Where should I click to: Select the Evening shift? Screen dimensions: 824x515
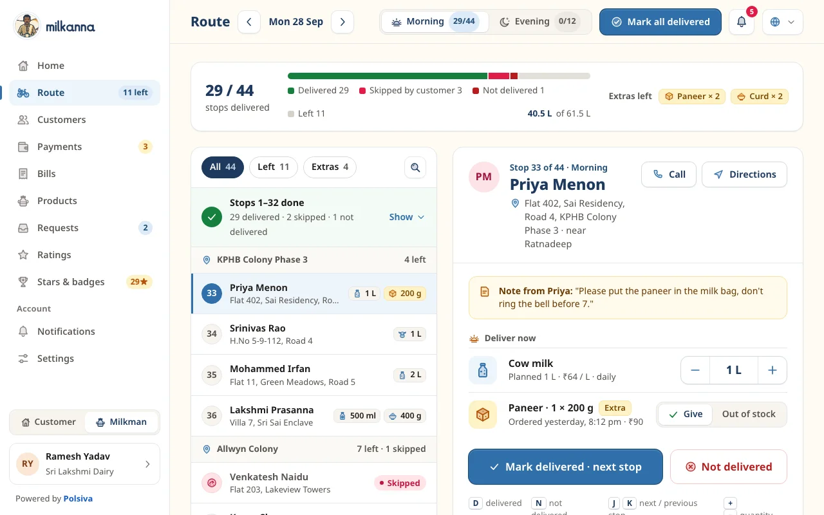click(x=539, y=22)
